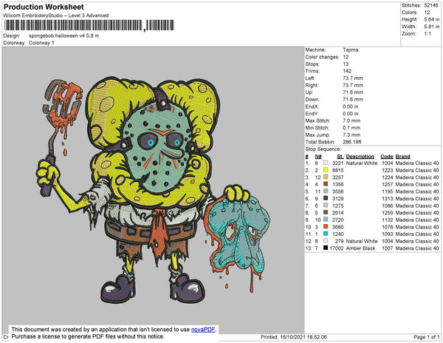Click the Stitches value '52146'

pos(431,5)
